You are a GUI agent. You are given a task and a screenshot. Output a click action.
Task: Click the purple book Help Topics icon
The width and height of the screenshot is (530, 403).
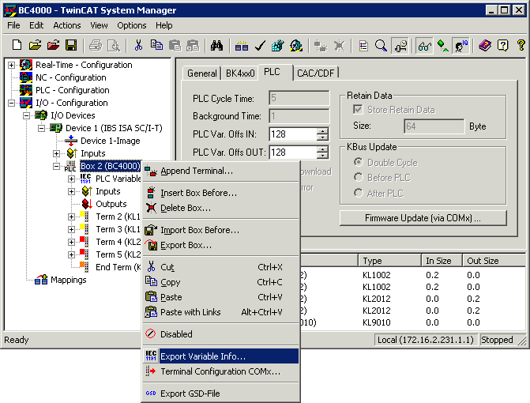tap(485, 45)
